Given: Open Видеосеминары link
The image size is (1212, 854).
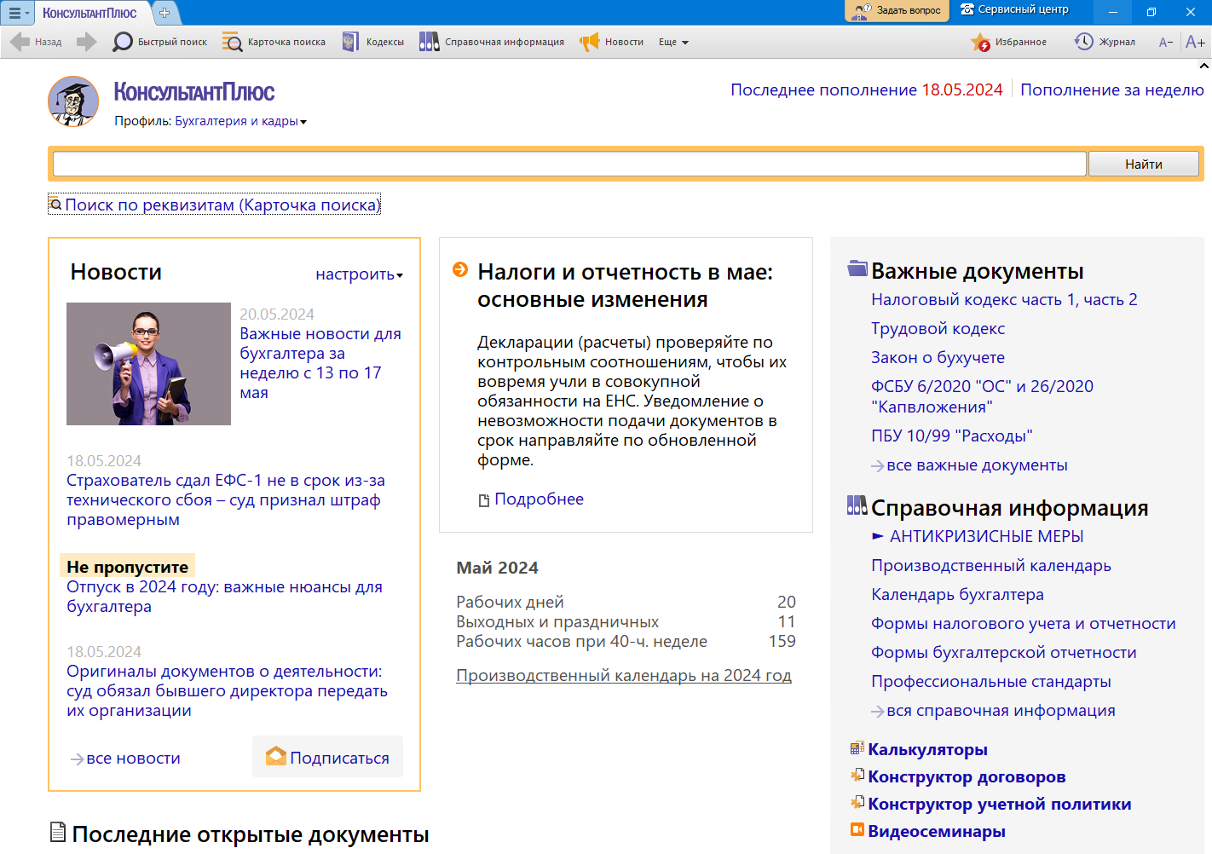Looking at the screenshot, I should point(937,831).
